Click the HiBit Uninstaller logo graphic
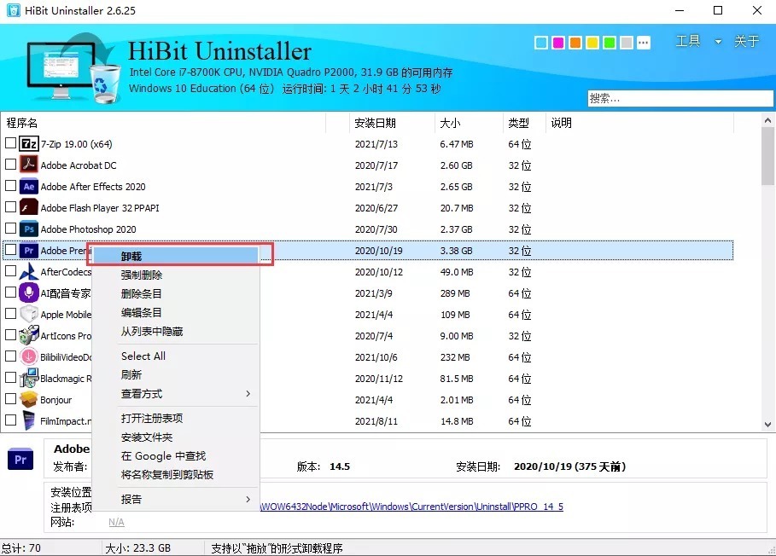The image size is (776, 556). click(73, 67)
